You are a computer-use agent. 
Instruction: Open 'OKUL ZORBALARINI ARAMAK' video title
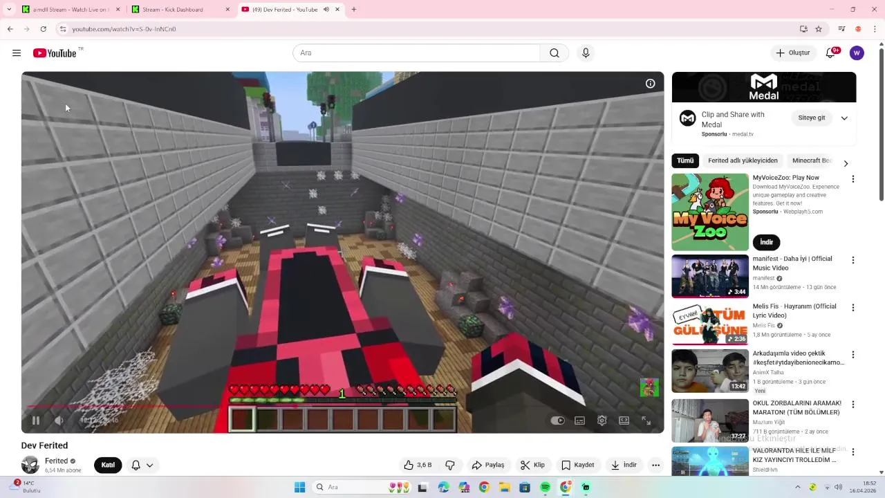tap(796, 407)
